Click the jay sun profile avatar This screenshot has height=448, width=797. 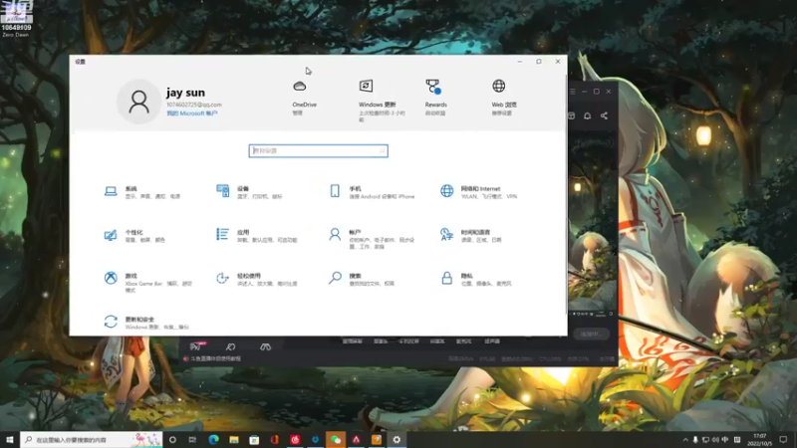tap(138, 102)
